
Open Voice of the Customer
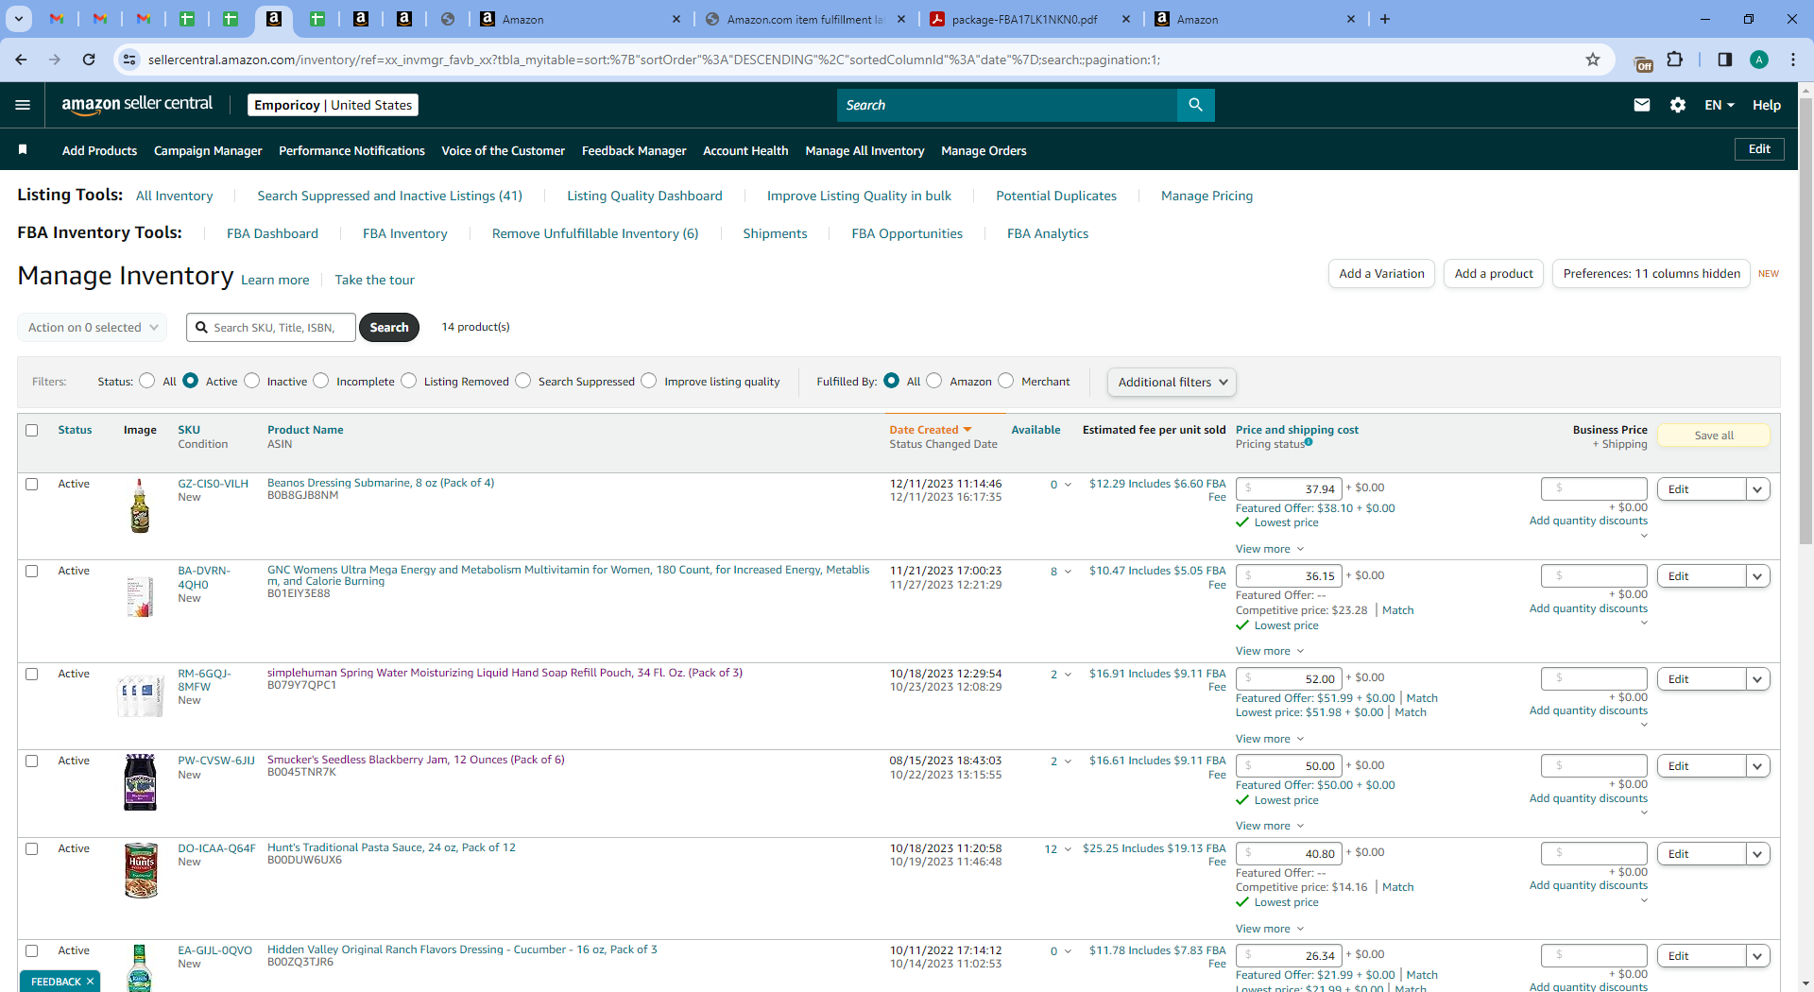pos(503,150)
